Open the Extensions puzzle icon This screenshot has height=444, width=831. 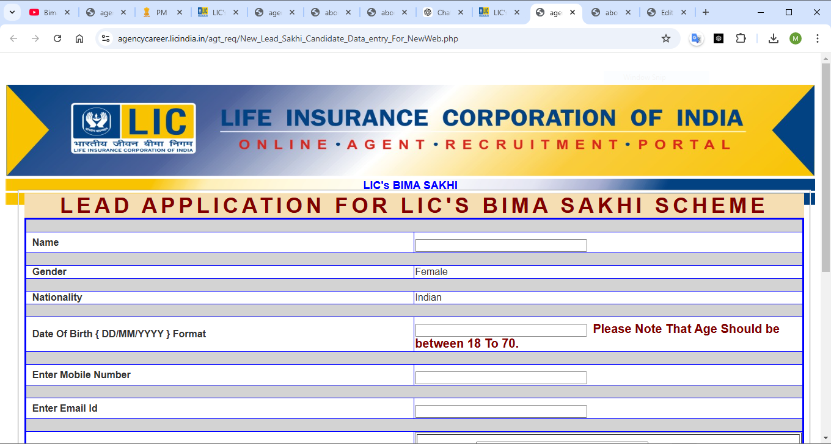pyautogui.click(x=741, y=38)
